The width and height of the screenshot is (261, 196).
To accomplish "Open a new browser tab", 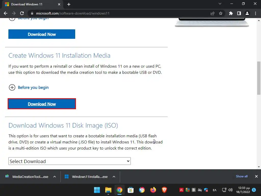I will click(69, 4).
